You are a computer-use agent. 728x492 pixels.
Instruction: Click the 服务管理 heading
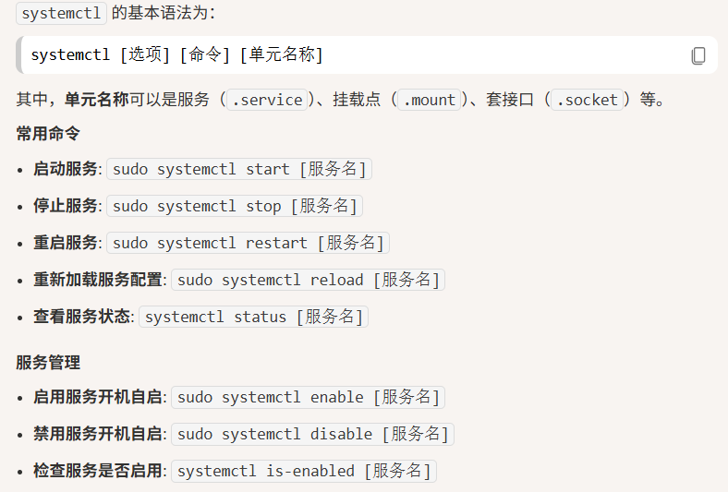(x=48, y=362)
